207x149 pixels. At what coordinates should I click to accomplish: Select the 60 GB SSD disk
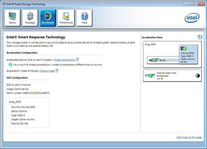point(163,60)
